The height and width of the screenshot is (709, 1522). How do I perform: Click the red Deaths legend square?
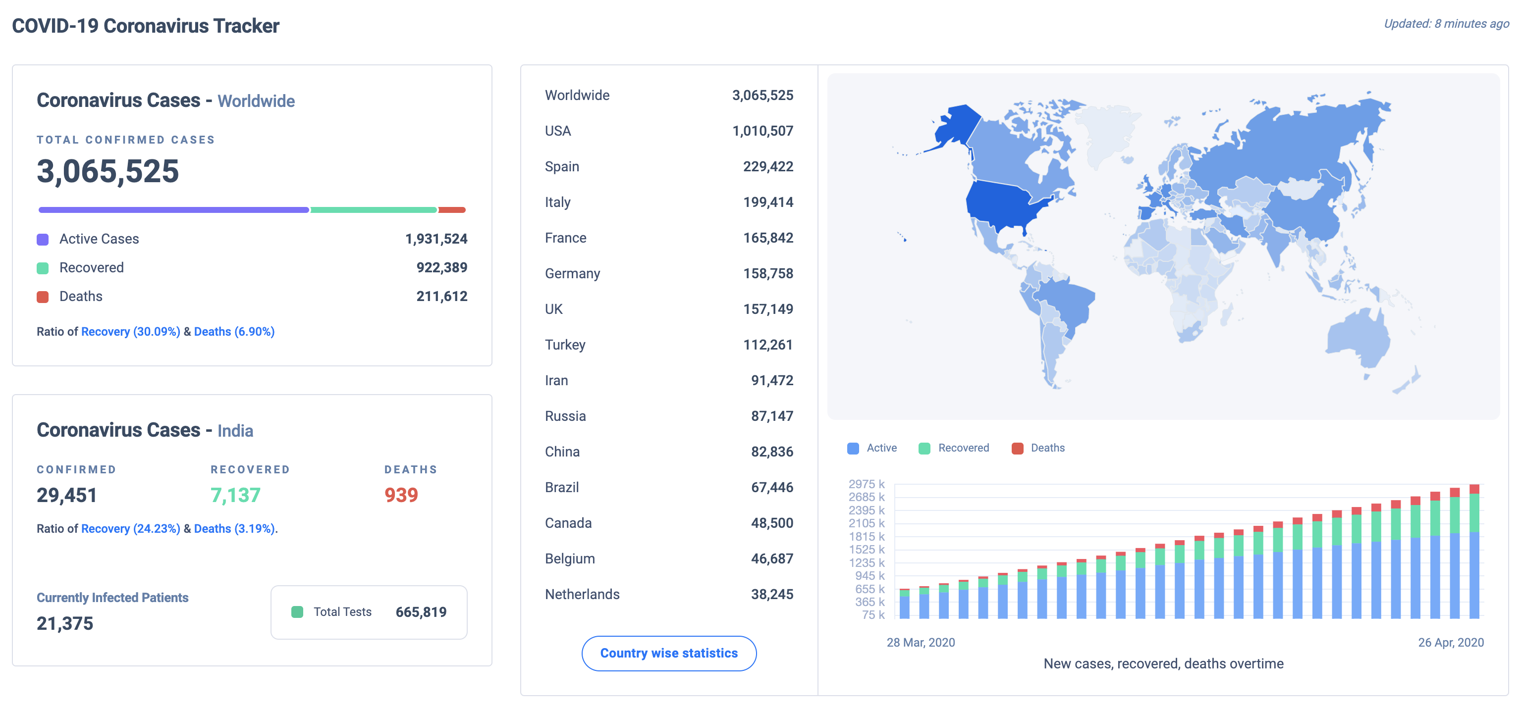[x=43, y=297]
